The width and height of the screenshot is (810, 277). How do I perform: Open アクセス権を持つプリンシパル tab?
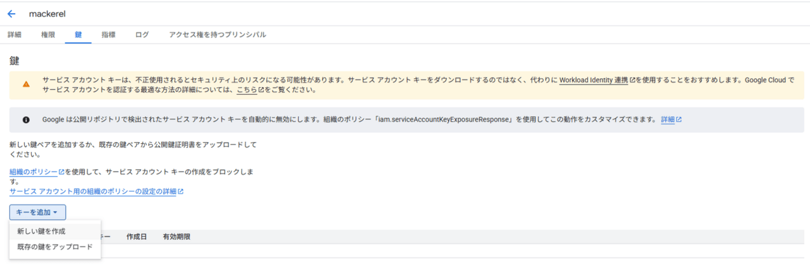[217, 35]
